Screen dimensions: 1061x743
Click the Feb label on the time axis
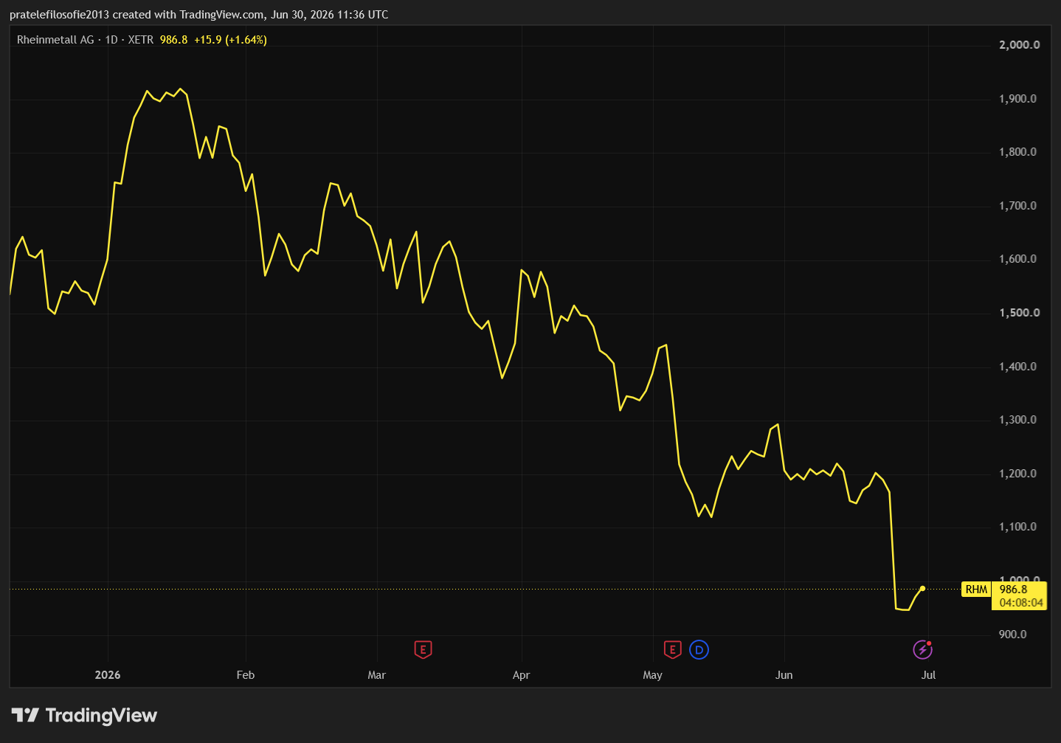tap(246, 675)
